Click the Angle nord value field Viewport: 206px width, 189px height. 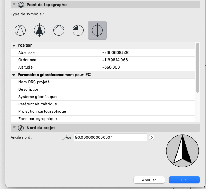pos(111,137)
